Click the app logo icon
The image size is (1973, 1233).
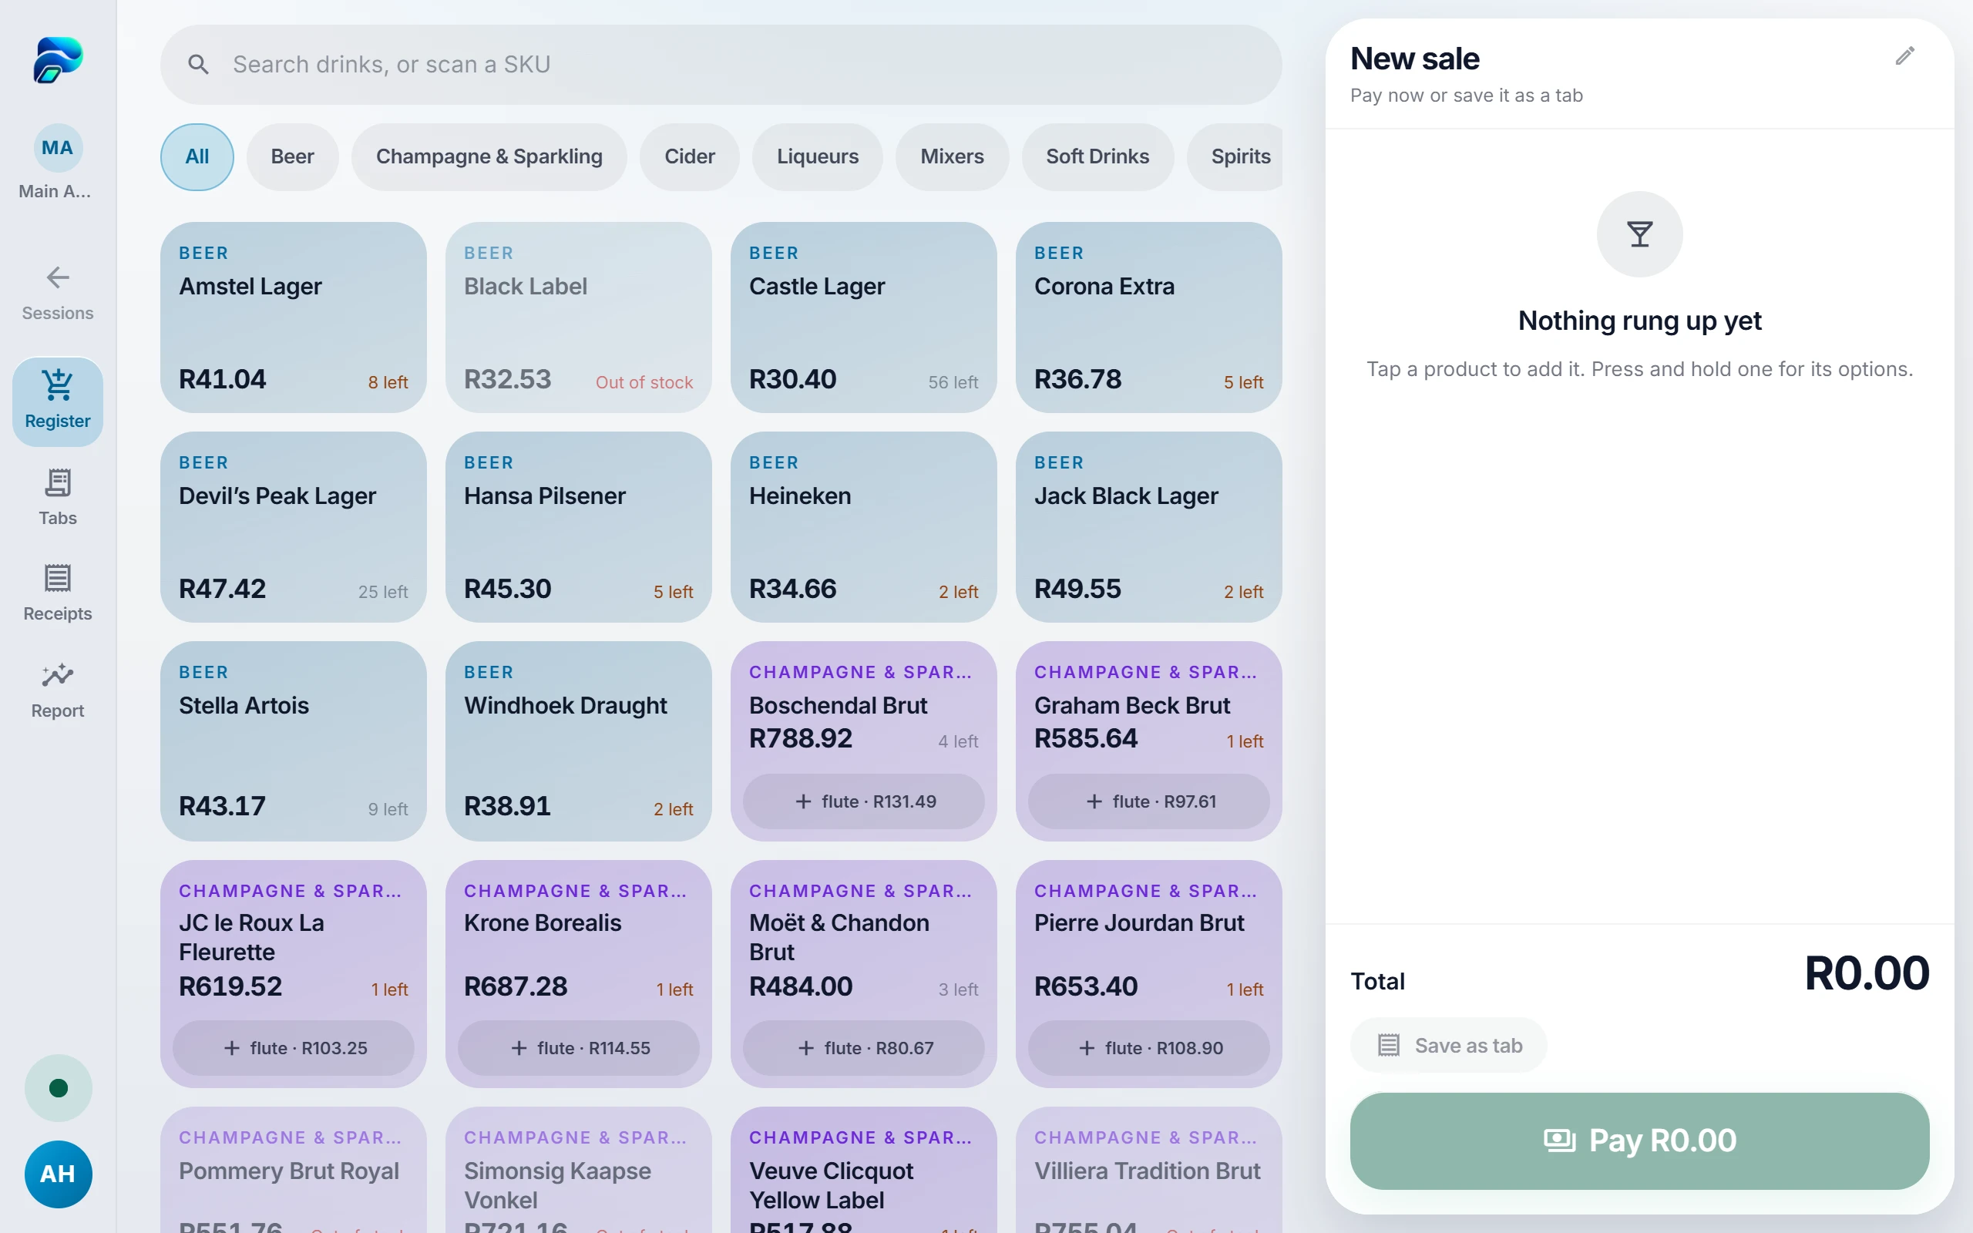click(x=58, y=59)
